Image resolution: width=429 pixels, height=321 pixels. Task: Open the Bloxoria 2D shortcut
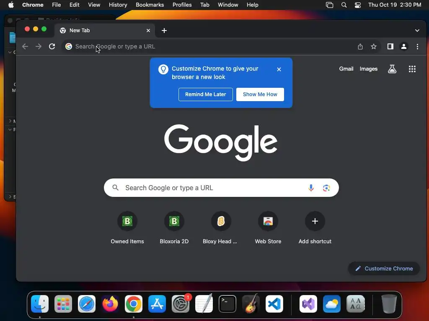pos(174,228)
